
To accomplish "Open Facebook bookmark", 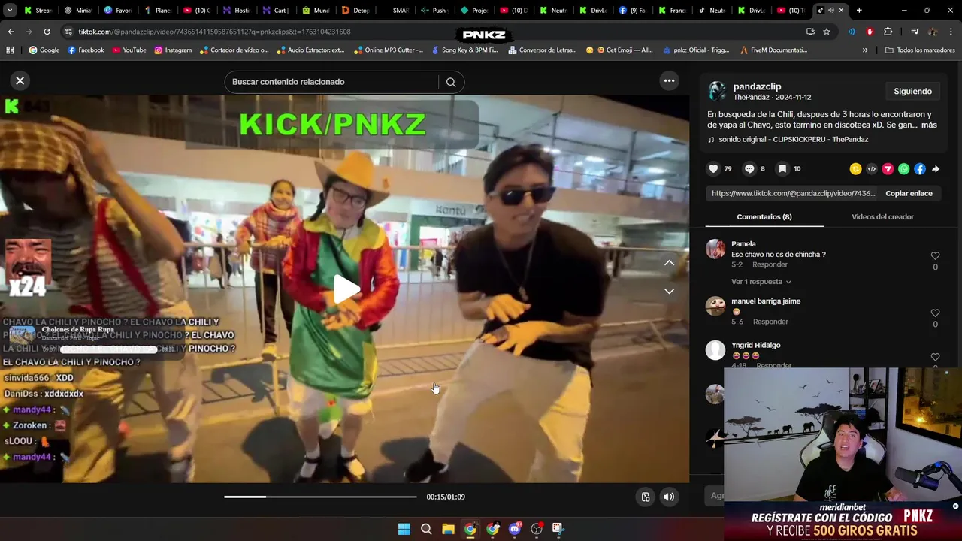I will (86, 50).
